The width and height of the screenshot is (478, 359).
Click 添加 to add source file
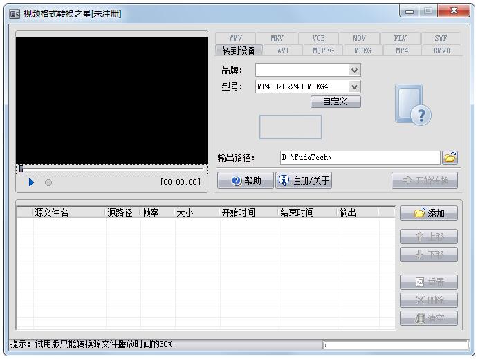click(x=429, y=213)
